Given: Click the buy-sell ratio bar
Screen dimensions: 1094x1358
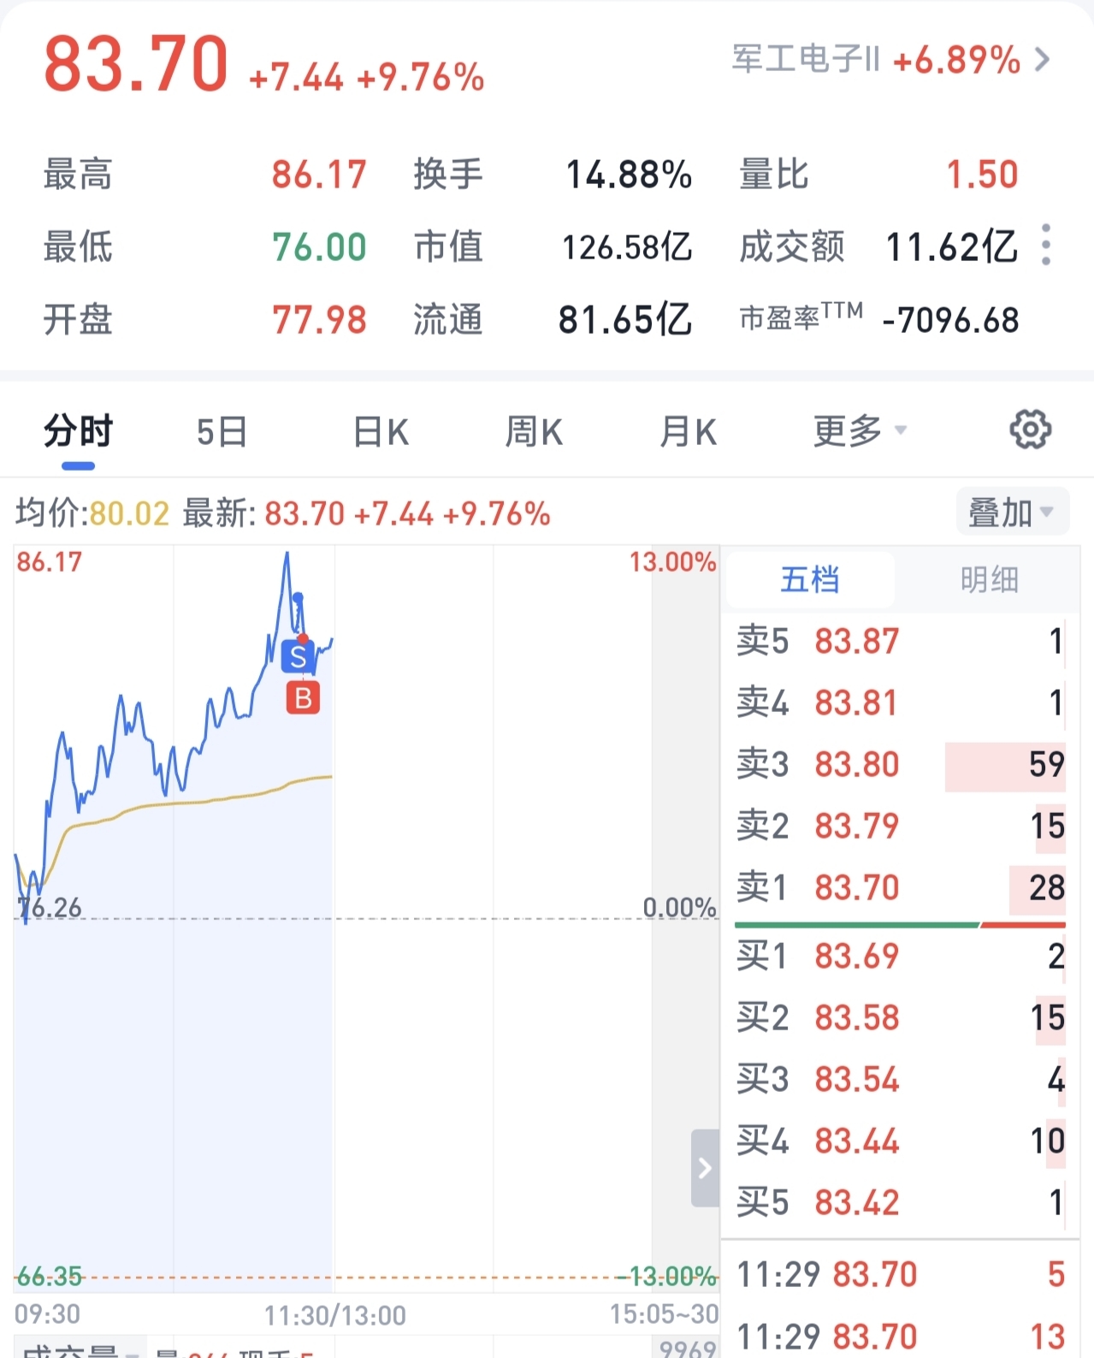Looking at the screenshot, I should point(901,925).
